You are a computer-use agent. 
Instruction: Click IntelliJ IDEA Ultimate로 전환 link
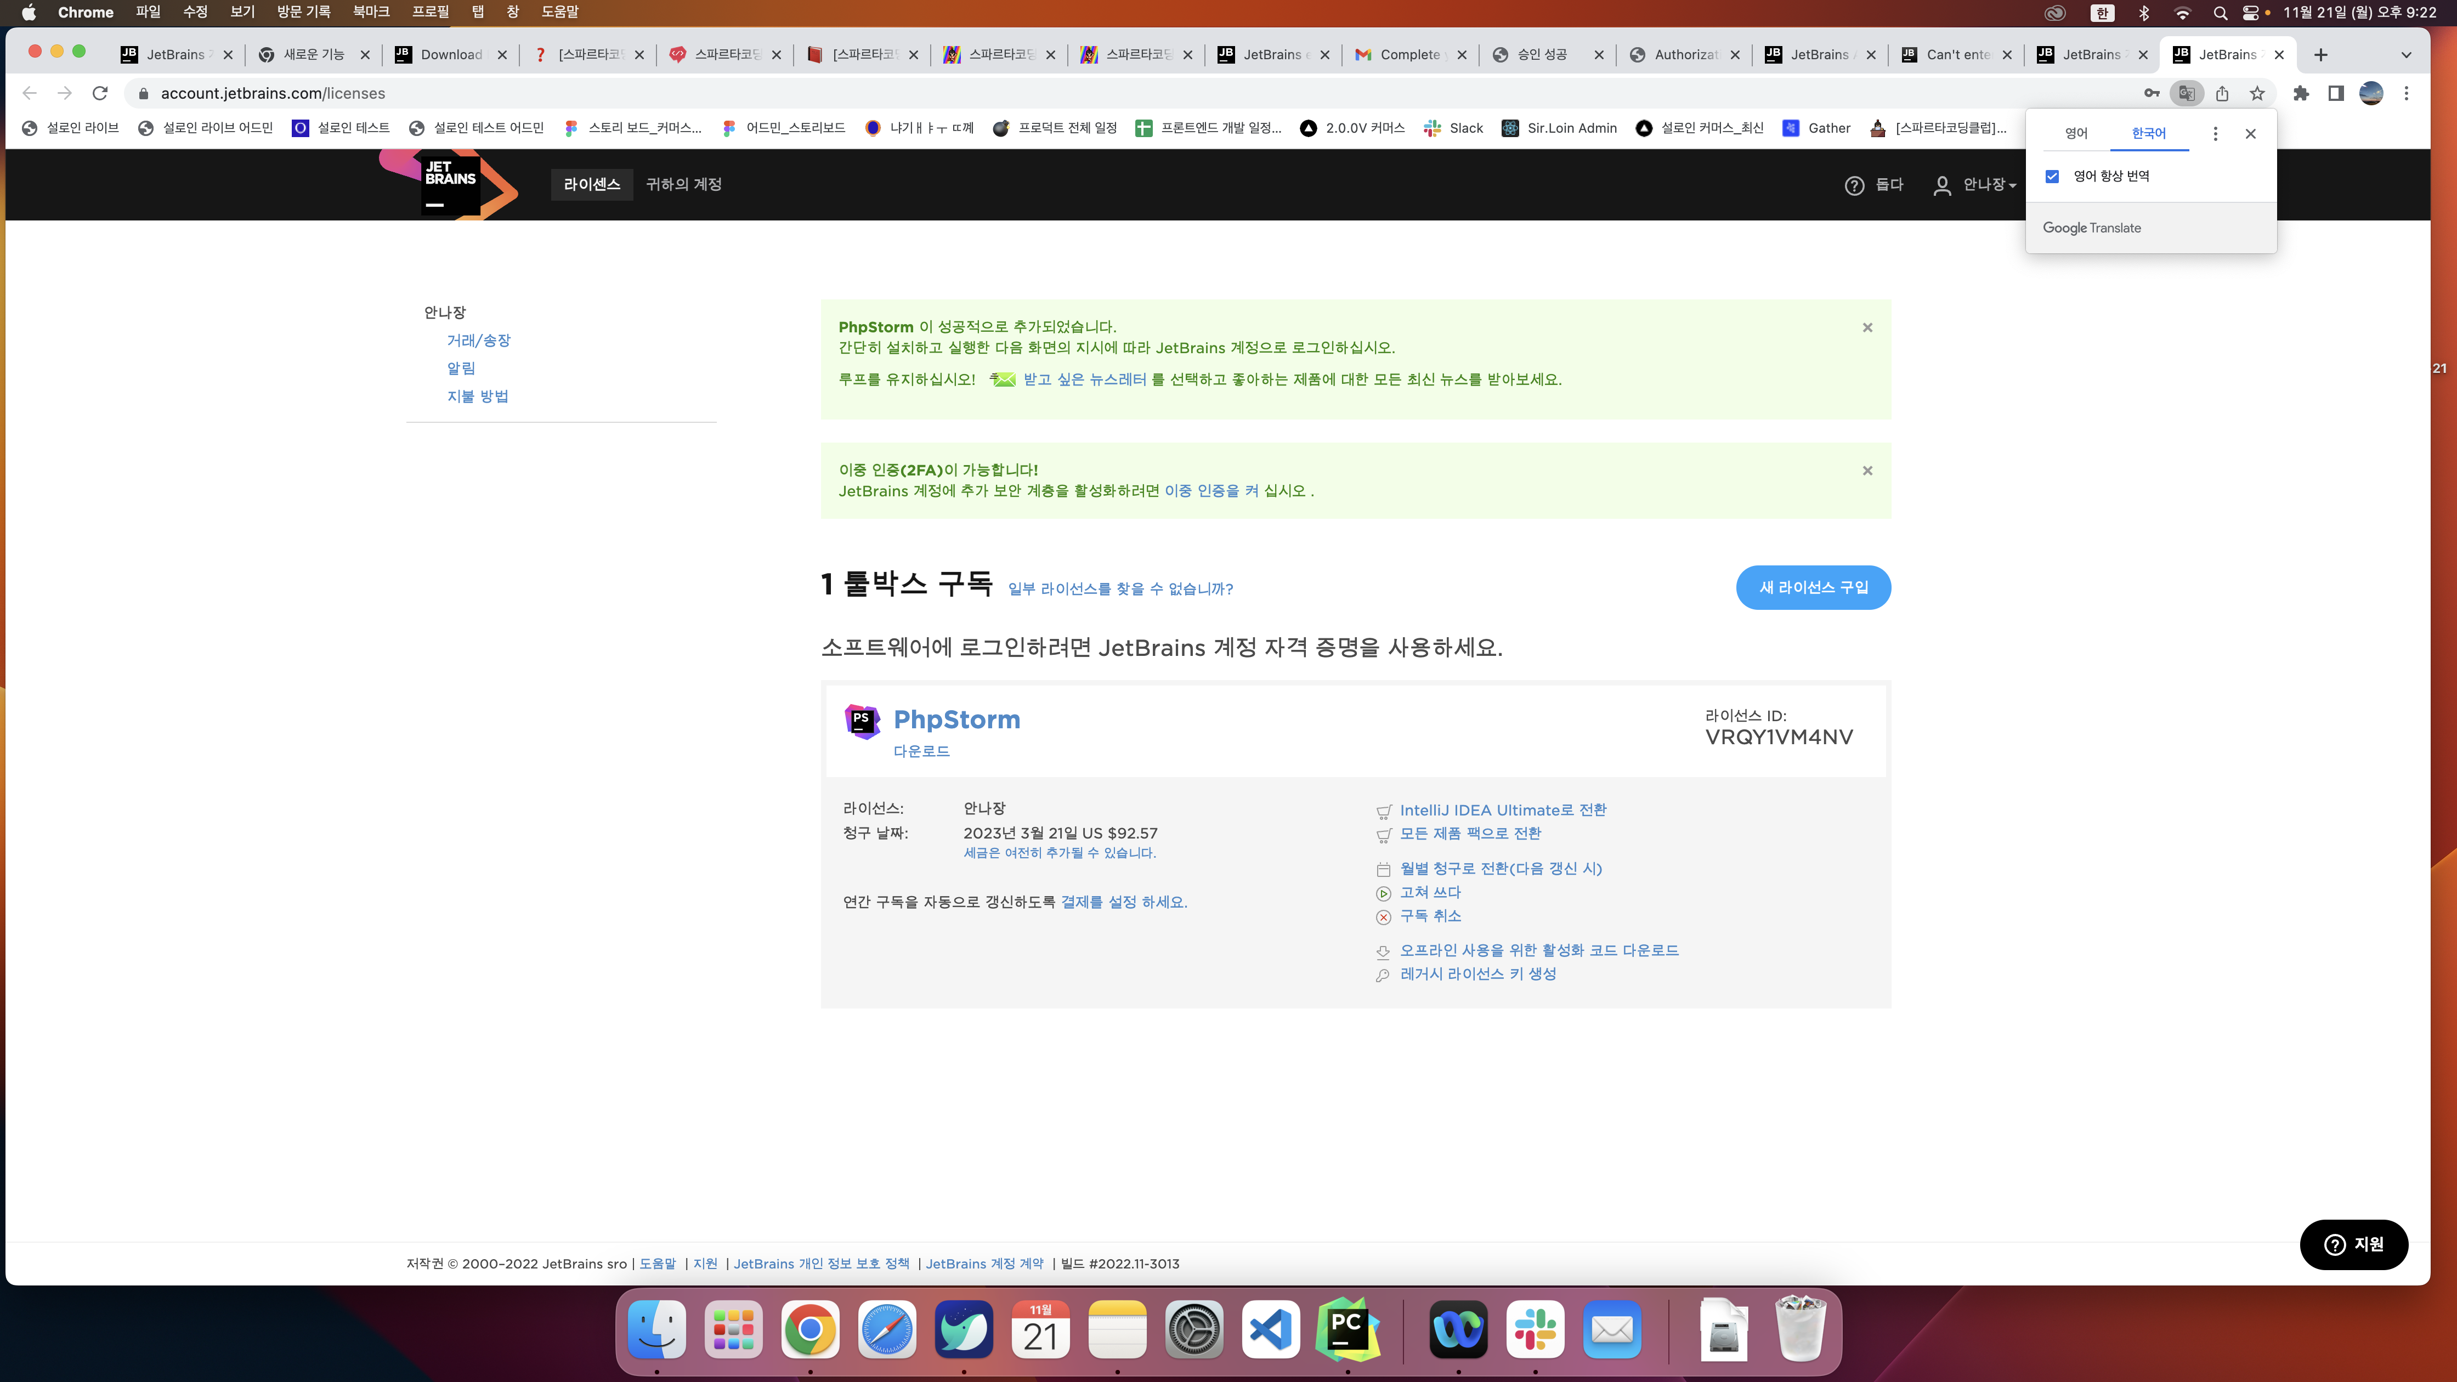click(x=1503, y=811)
